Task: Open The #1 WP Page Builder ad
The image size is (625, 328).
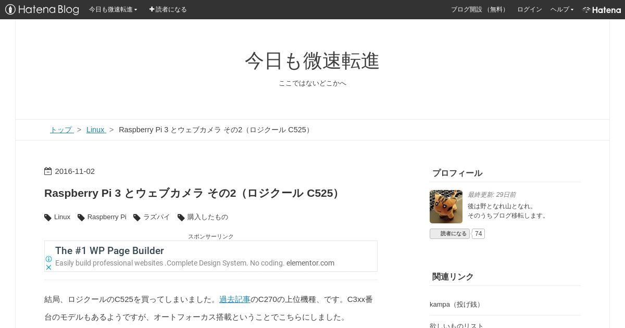Action: 109,250
